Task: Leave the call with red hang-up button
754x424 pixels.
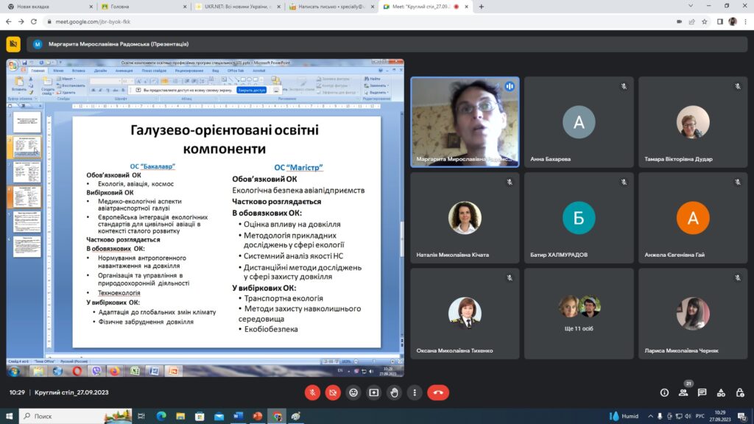Action: (x=439, y=392)
